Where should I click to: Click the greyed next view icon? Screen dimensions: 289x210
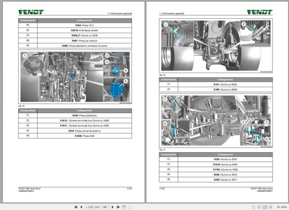coord(130,207)
